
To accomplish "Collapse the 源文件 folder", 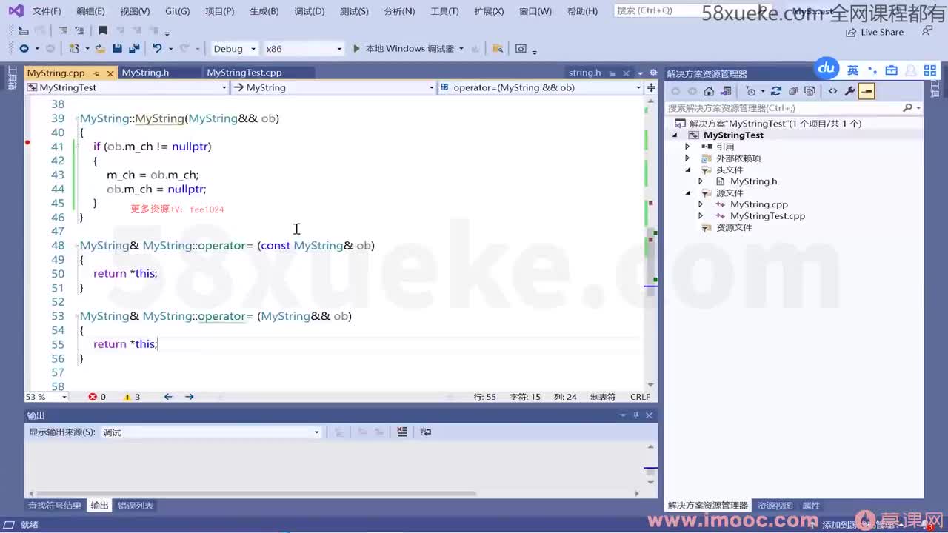I will pos(687,192).
